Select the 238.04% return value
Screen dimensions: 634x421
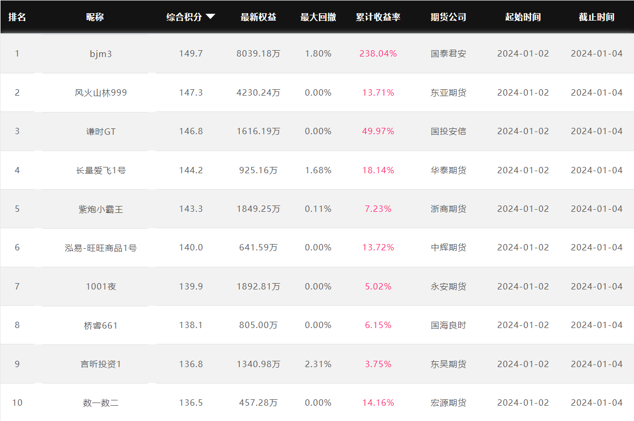tap(378, 53)
